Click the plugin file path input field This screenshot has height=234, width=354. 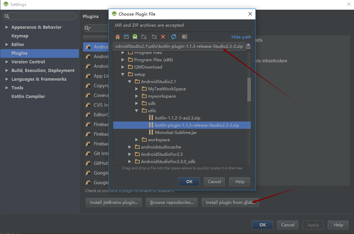(179, 46)
